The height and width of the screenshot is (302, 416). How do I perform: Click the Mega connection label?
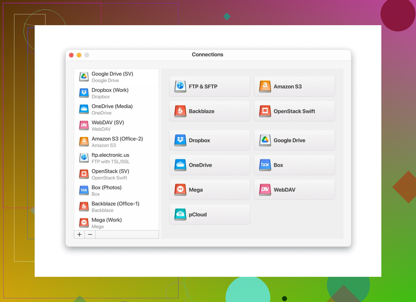pyautogui.click(x=196, y=190)
